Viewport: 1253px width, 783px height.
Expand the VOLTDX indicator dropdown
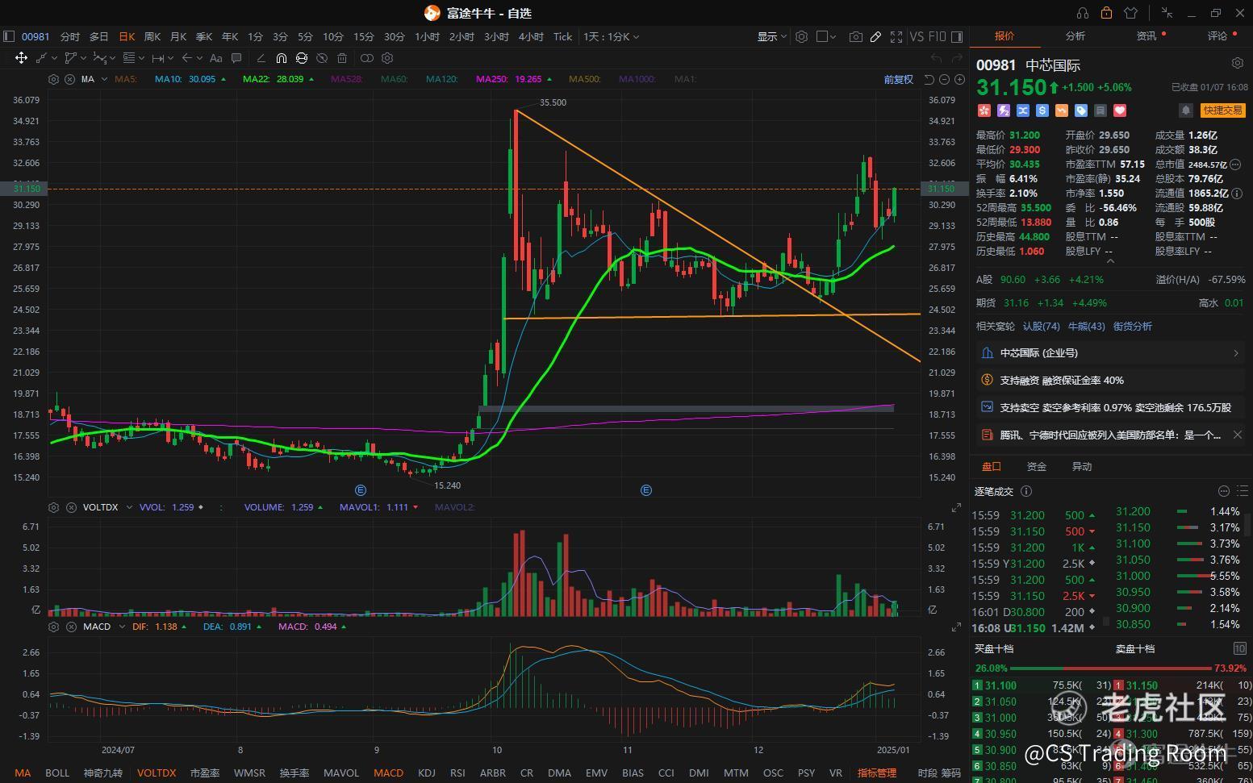tap(129, 507)
